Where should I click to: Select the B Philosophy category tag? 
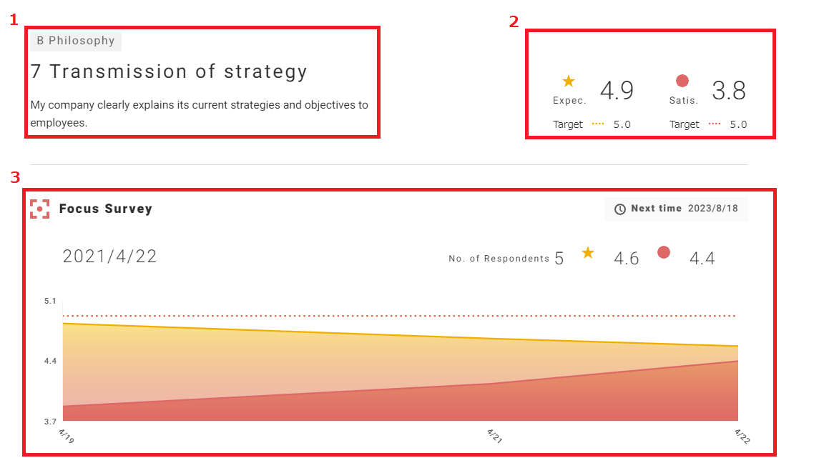click(x=75, y=41)
